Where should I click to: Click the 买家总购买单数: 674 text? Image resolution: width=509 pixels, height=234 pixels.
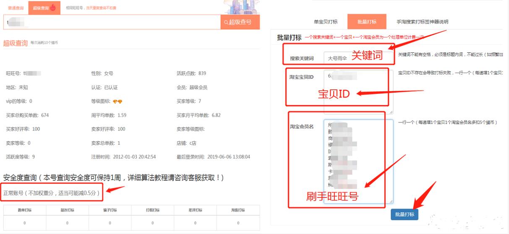point(27,115)
